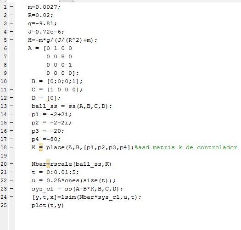Click line number 16 in gutter
Screen dimensions: 241x230
tap(4, 131)
